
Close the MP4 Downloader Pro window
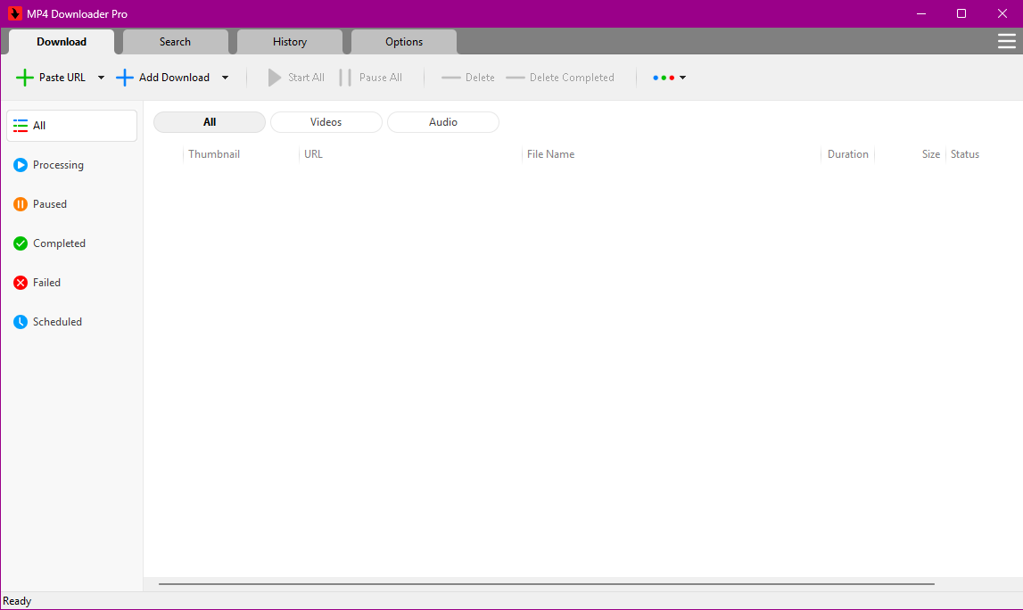[1002, 13]
